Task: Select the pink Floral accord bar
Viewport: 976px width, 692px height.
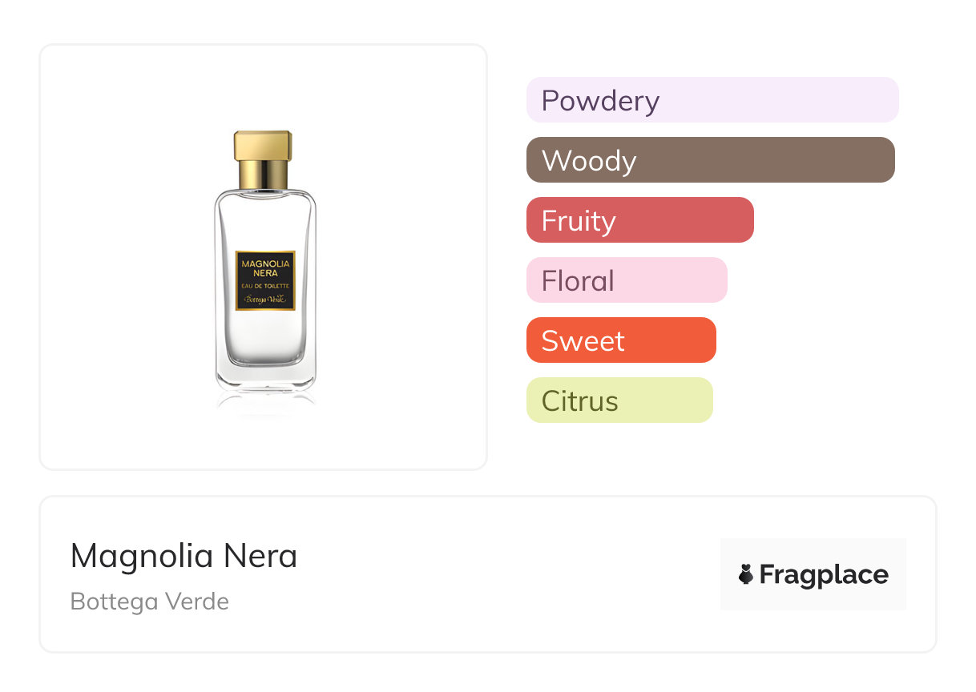Action: click(626, 280)
